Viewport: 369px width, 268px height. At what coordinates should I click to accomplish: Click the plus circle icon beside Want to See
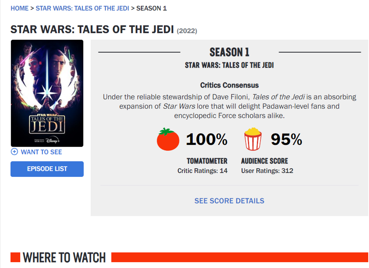14,152
